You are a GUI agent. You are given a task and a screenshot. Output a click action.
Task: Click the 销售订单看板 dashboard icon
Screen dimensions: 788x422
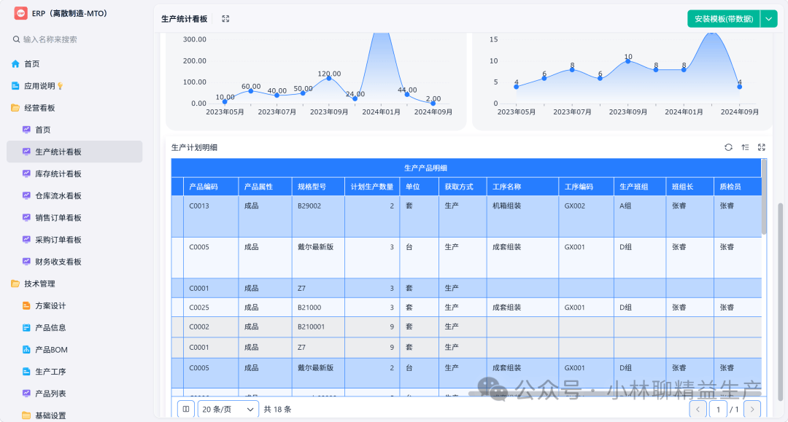27,218
